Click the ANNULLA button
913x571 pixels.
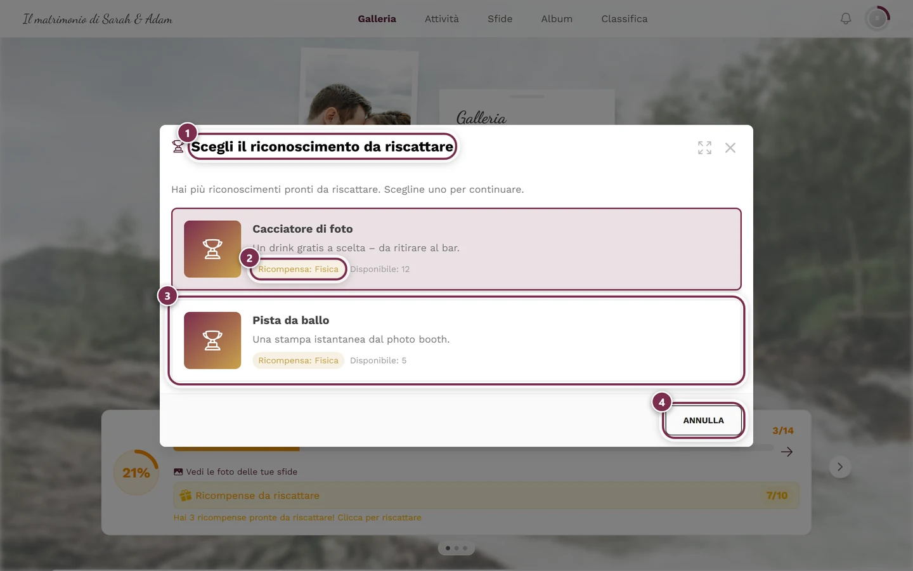point(703,421)
